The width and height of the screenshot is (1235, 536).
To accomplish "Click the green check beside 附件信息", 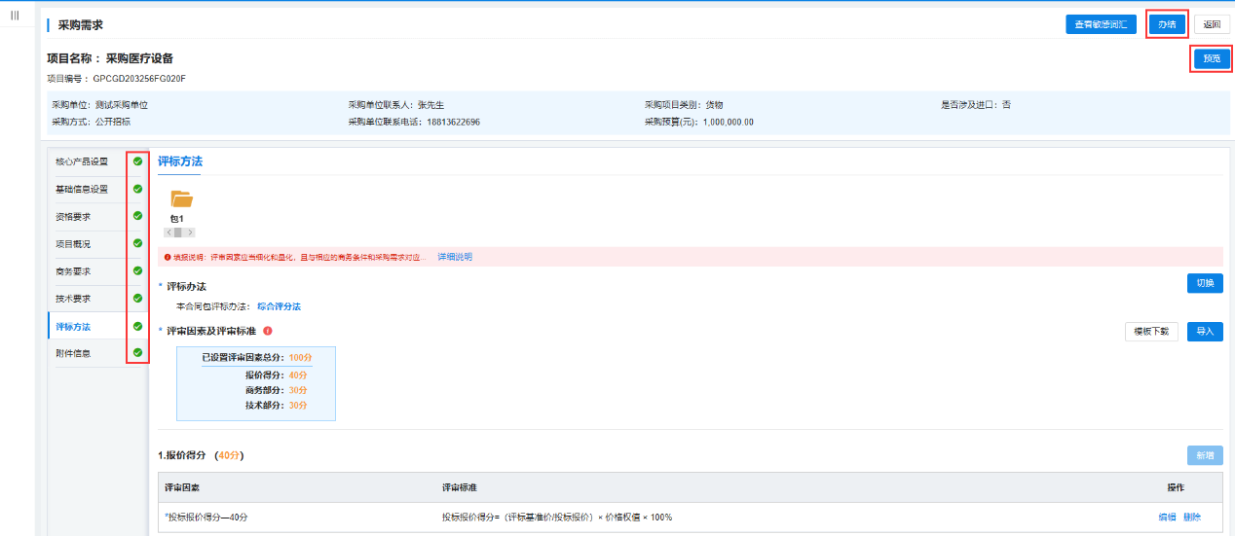I will pos(137,353).
